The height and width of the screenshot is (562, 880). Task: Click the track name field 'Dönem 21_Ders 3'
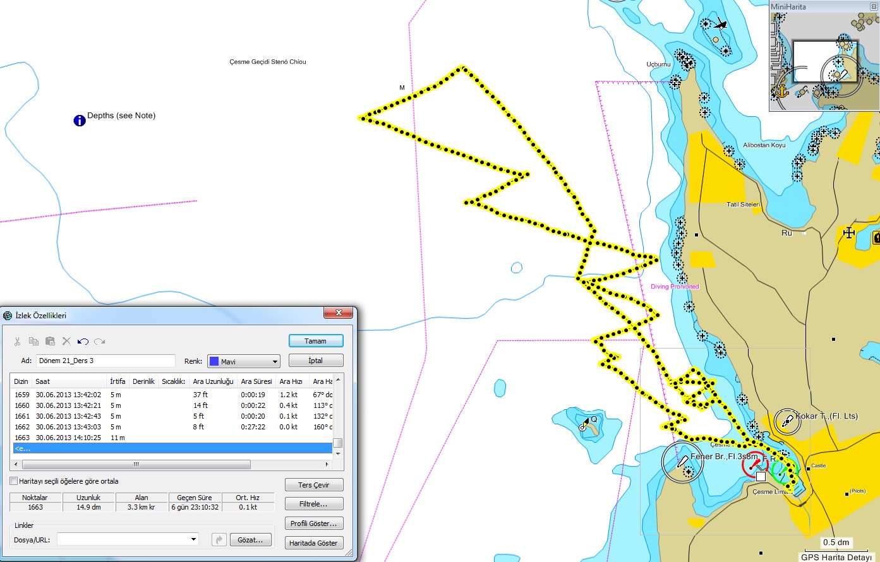coord(105,361)
